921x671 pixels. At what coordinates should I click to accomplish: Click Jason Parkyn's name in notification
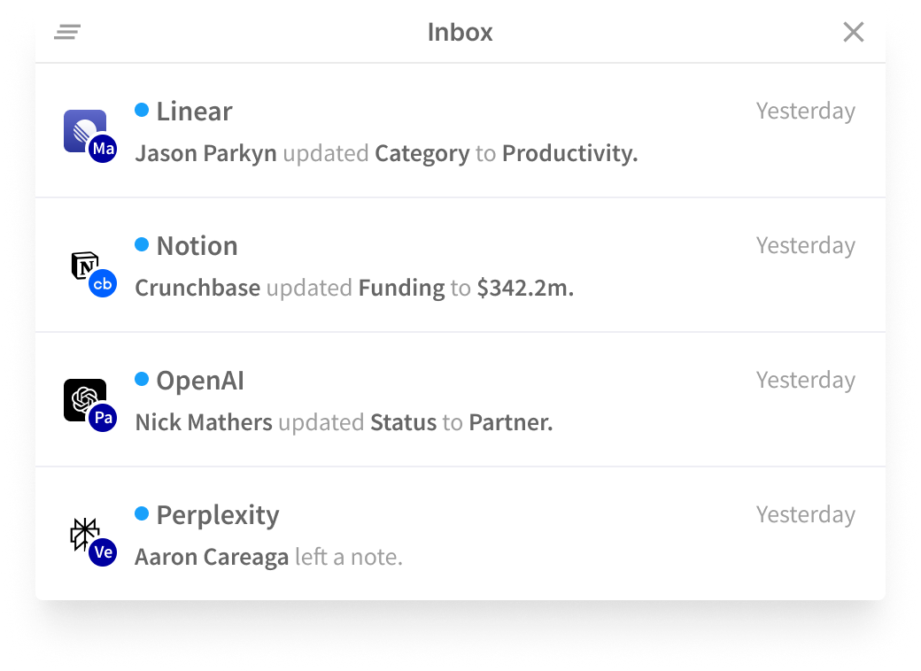click(x=205, y=154)
